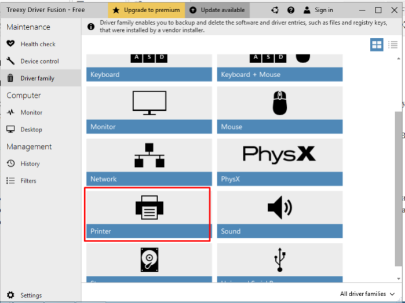Select the Keyboard driver family tile

pyautogui.click(x=149, y=68)
